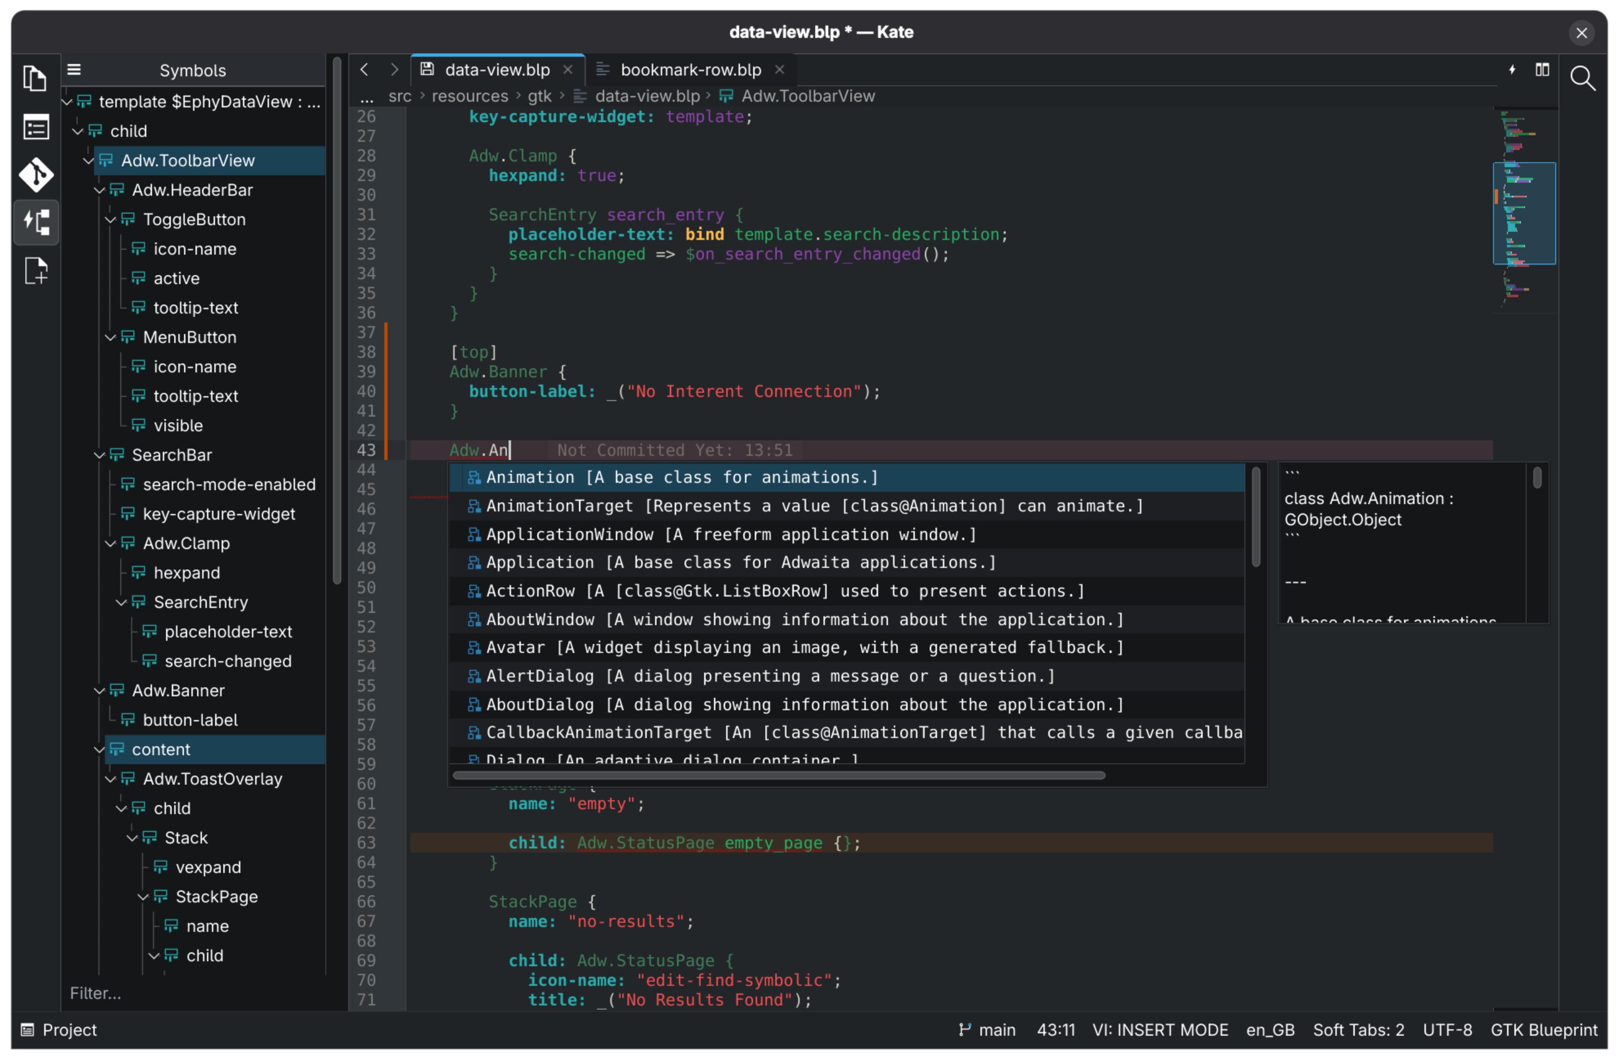Open the Git sidebar panel
Image resolution: width=1619 pixels, height=1060 pixels.
coord(35,175)
